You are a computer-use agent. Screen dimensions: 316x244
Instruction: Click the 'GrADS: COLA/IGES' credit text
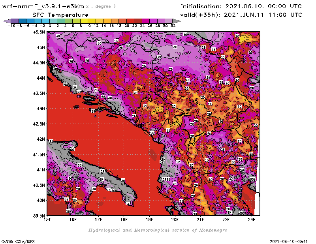pyautogui.click(x=18, y=242)
